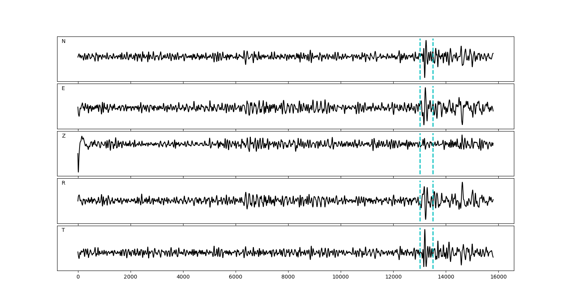Click the E panel label
Image resolution: width=571 pixels, height=304 pixels.
point(63,89)
